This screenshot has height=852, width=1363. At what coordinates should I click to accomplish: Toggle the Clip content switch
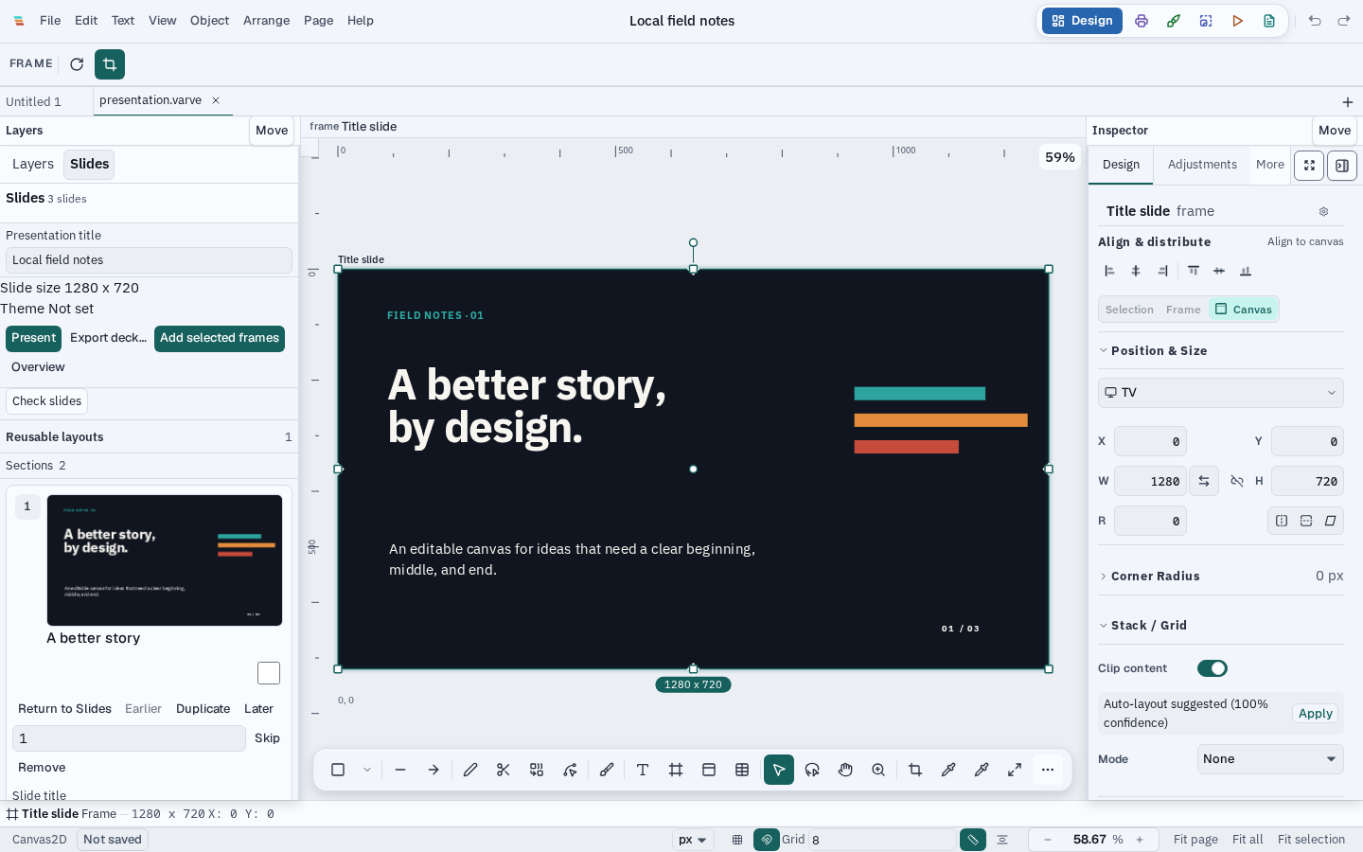point(1213,668)
